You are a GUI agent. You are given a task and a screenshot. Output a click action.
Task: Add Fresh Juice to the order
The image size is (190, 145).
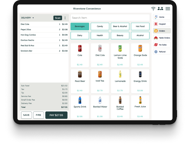coord(140,107)
